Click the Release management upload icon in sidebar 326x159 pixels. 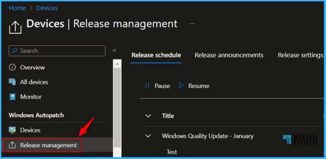(x=12, y=145)
